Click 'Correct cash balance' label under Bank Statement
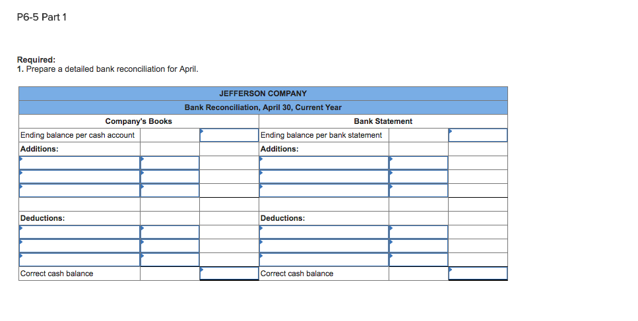The height and width of the screenshot is (321, 638). (x=297, y=274)
